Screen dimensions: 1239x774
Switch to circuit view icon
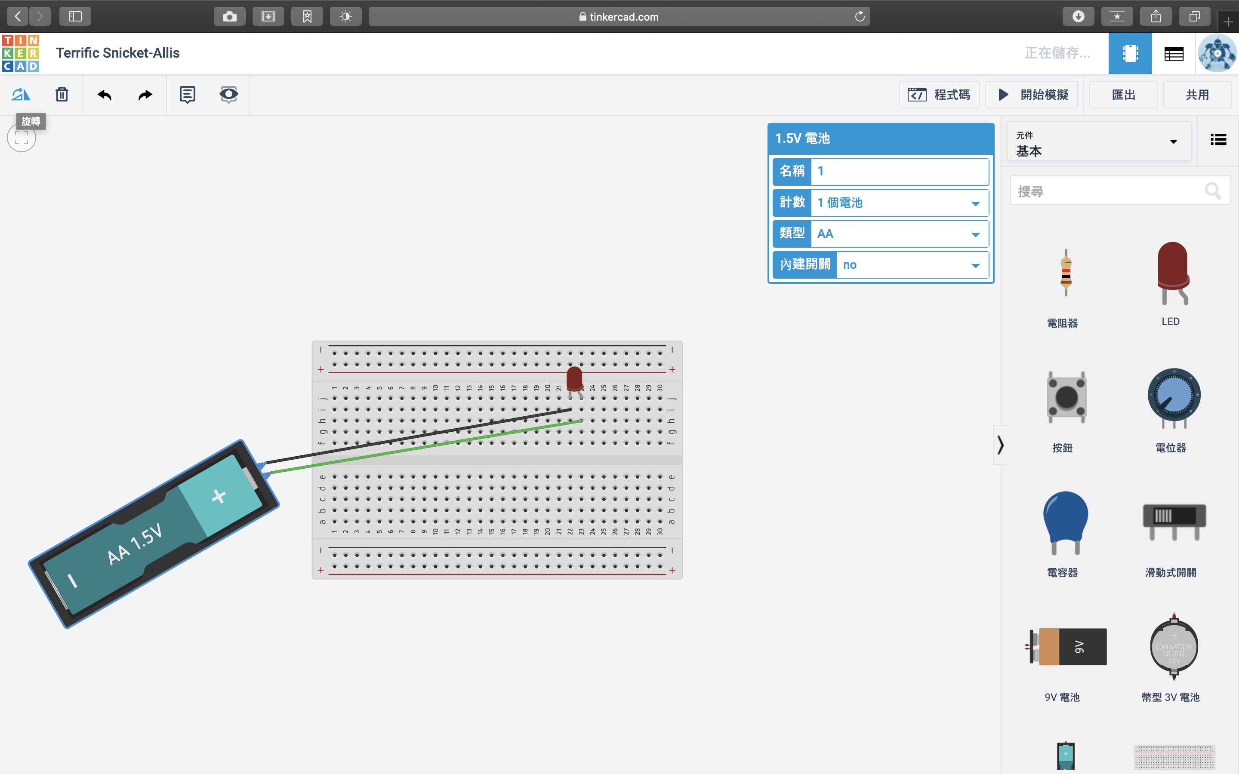(x=1130, y=53)
